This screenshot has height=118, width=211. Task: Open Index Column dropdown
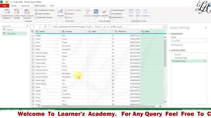[x=43, y=14]
